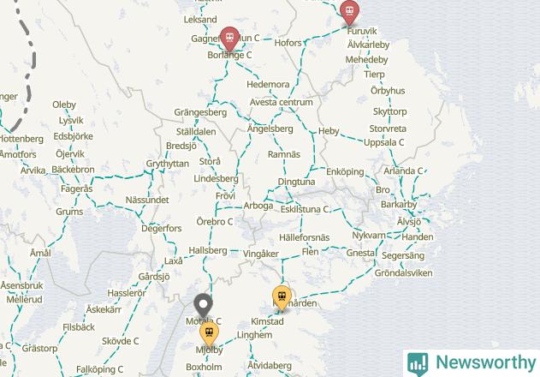Screen dimensions: 540x377
Task: Click the Enköping station label
Action: [x=345, y=171]
